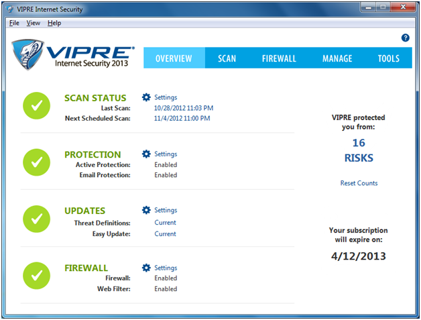Click the Scan Status settings gear icon

(x=146, y=97)
